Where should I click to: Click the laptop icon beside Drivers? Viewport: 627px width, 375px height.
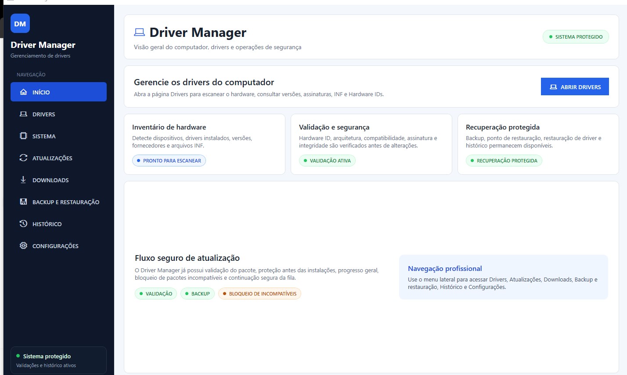(x=24, y=114)
